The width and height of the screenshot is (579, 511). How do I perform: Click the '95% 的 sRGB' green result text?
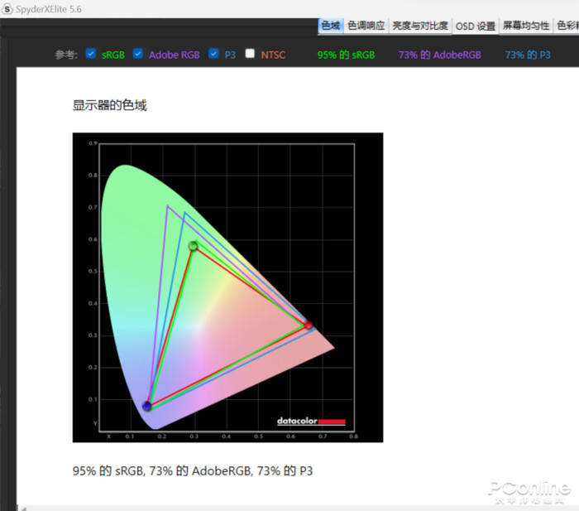click(346, 55)
